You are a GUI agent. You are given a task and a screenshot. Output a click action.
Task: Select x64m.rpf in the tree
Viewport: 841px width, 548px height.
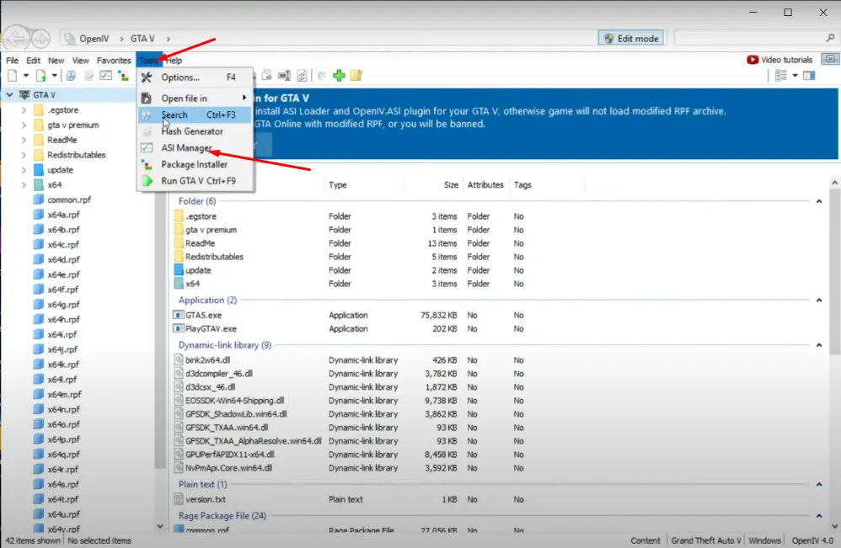[x=64, y=394]
